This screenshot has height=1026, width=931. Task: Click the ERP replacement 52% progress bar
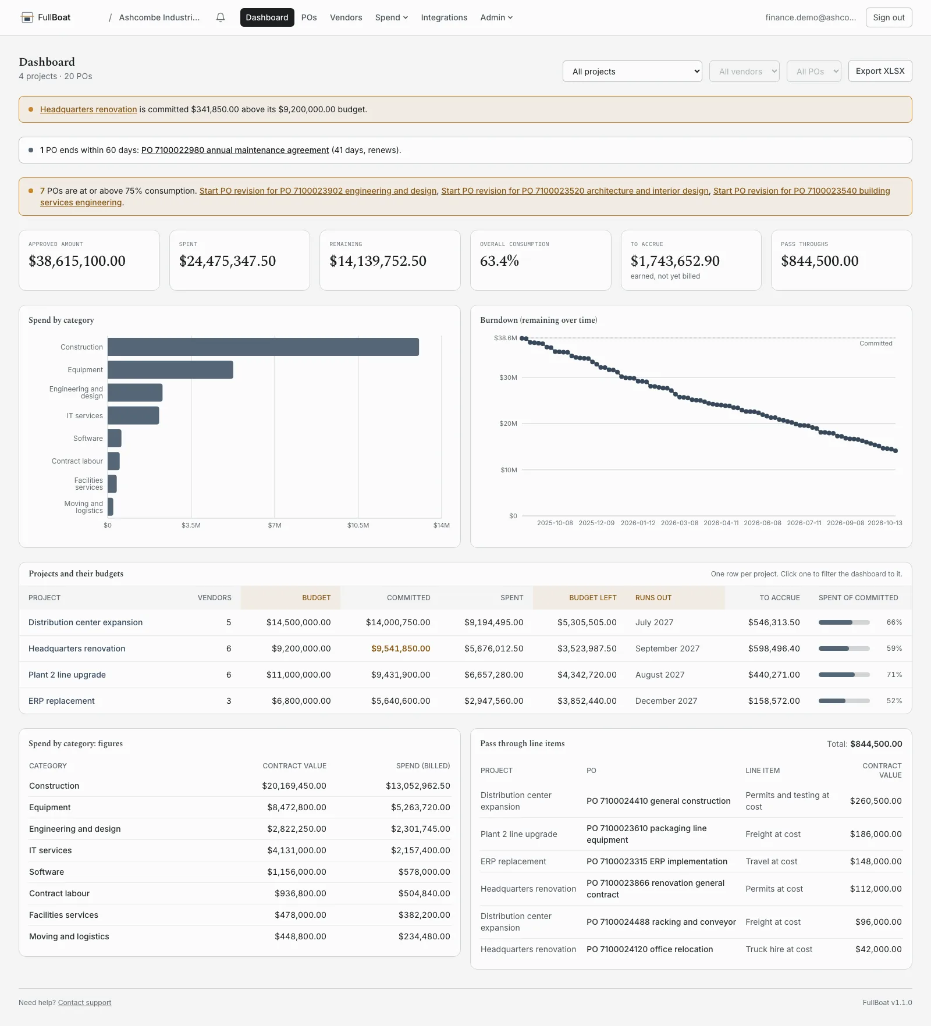[x=844, y=701]
